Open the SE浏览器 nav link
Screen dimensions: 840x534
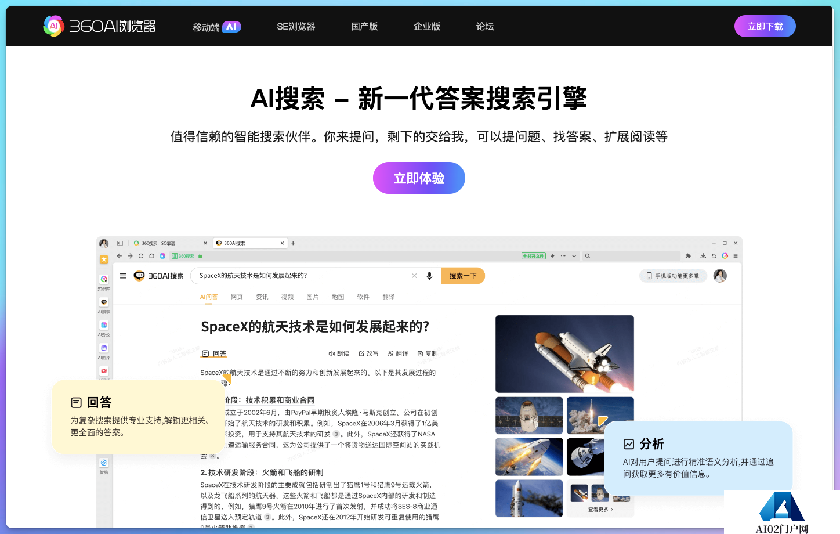pos(296,27)
